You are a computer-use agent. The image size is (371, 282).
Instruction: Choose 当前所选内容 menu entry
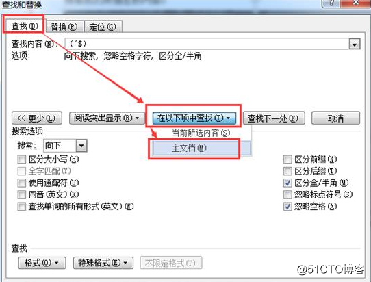pos(201,133)
